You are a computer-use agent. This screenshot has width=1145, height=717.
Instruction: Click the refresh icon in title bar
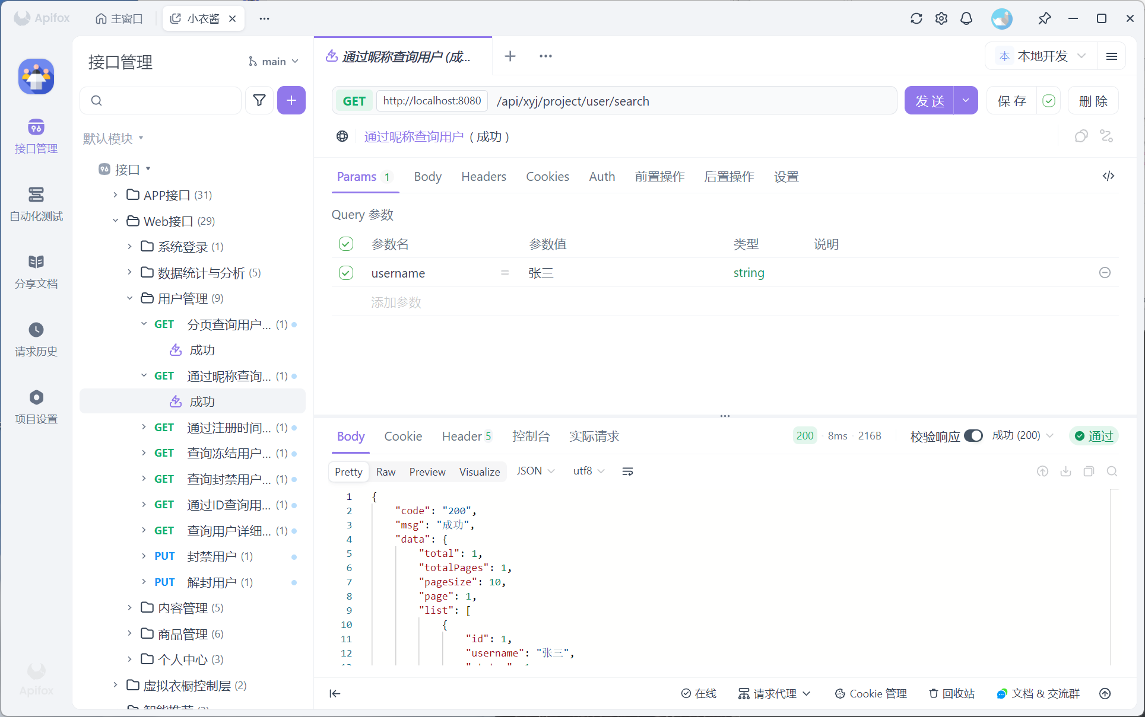pyautogui.click(x=916, y=18)
